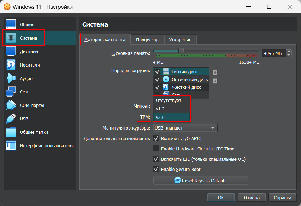This screenshot has height=206, width=301.
Task: Decrease memory with spinbox down arrow
Action: pos(289,55)
